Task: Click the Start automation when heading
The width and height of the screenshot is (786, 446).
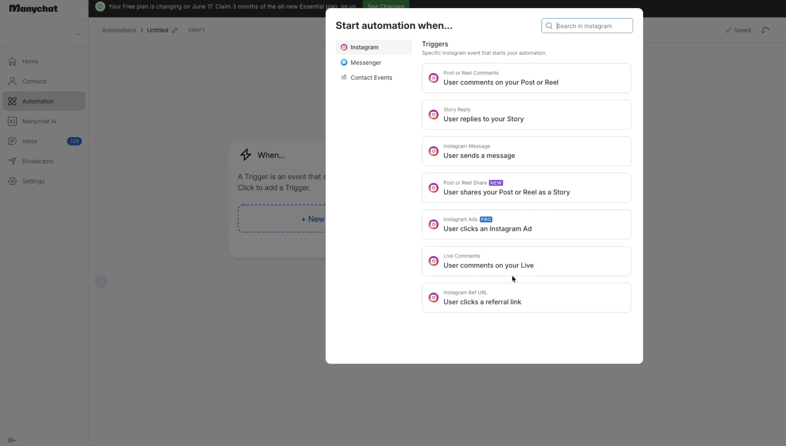Action: pos(394,26)
